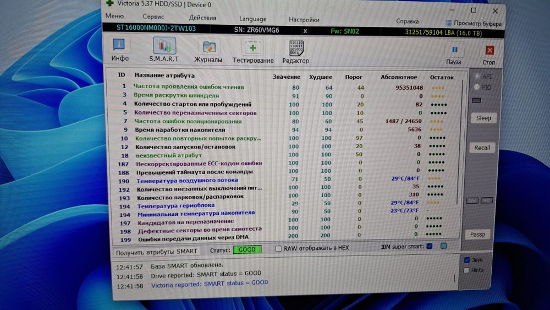Click the Sleep button
This screenshot has width=550, height=310.
click(x=483, y=118)
